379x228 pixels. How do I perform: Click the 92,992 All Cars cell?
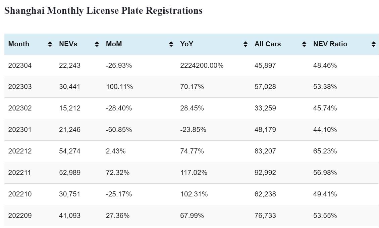pos(265,173)
